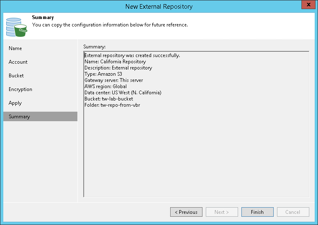Click the 'AWS region: Global' line

pos(106,86)
